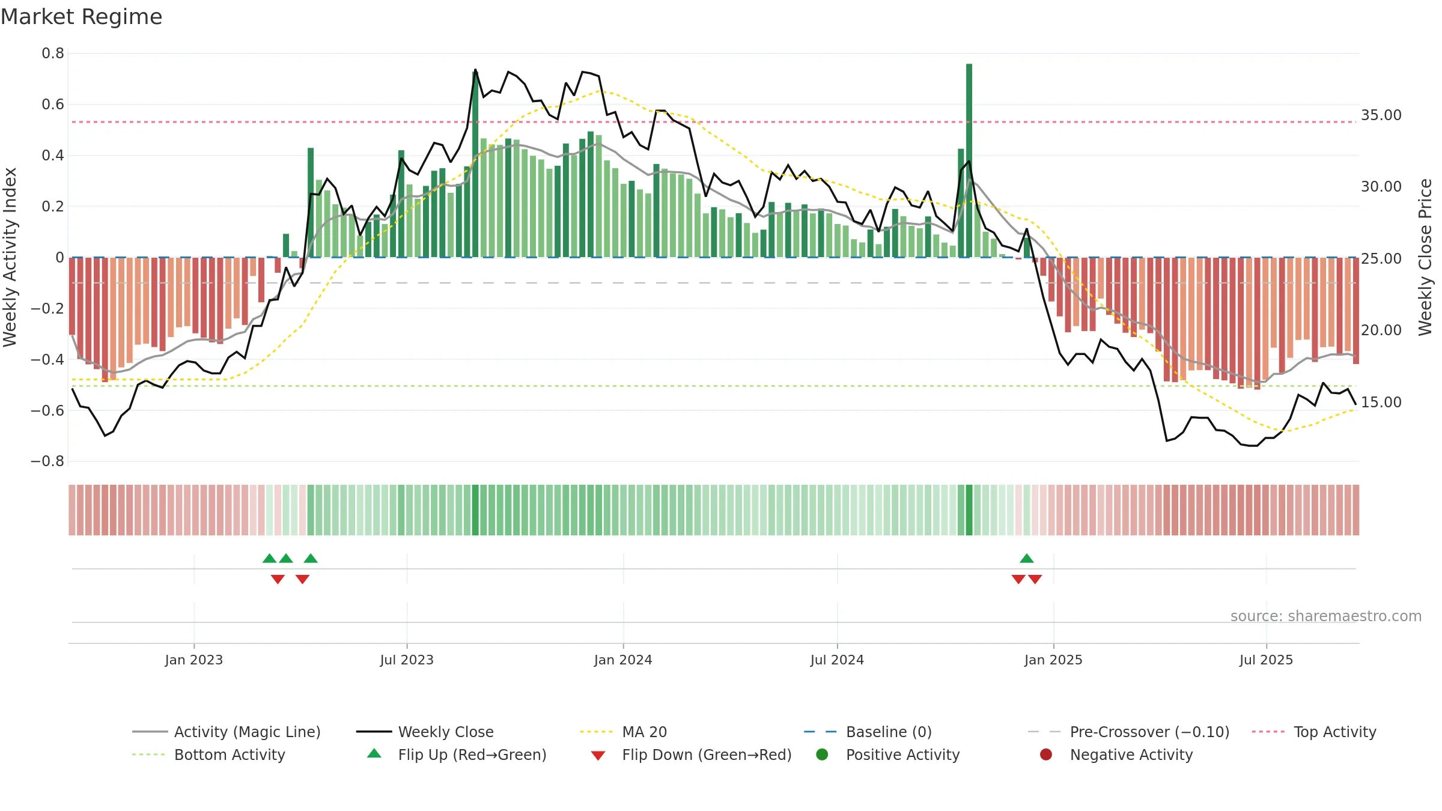Click the Weekly Close Price axis title
The height and width of the screenshot is (811, 1442).
(x=1425, y=257)
